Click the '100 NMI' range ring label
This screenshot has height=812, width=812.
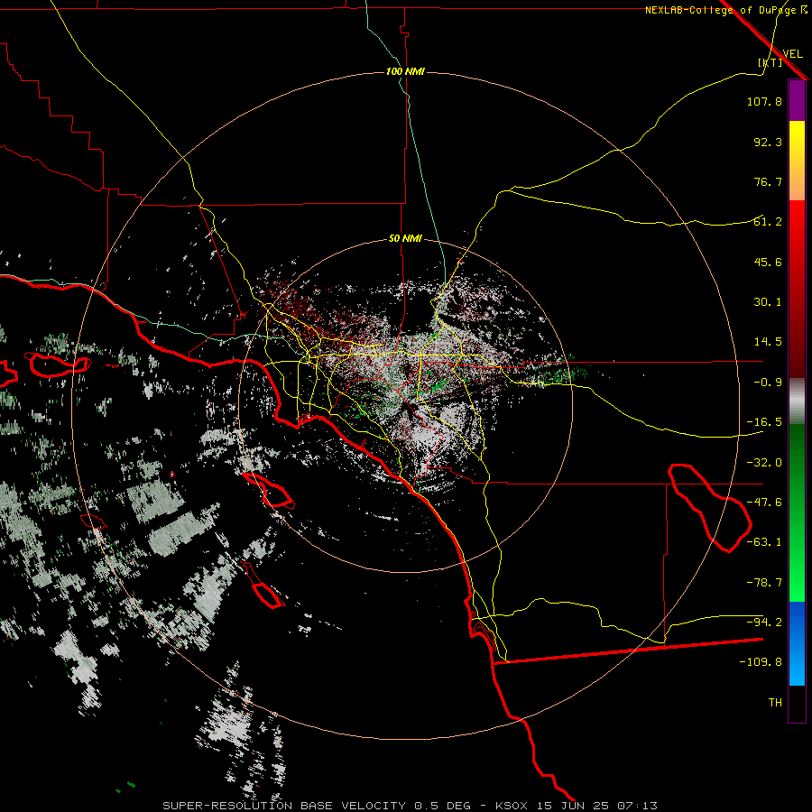coord(405,71)
